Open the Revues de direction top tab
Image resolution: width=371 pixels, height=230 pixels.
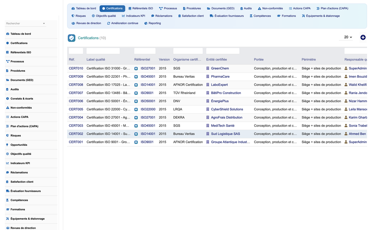click(86, 23)
